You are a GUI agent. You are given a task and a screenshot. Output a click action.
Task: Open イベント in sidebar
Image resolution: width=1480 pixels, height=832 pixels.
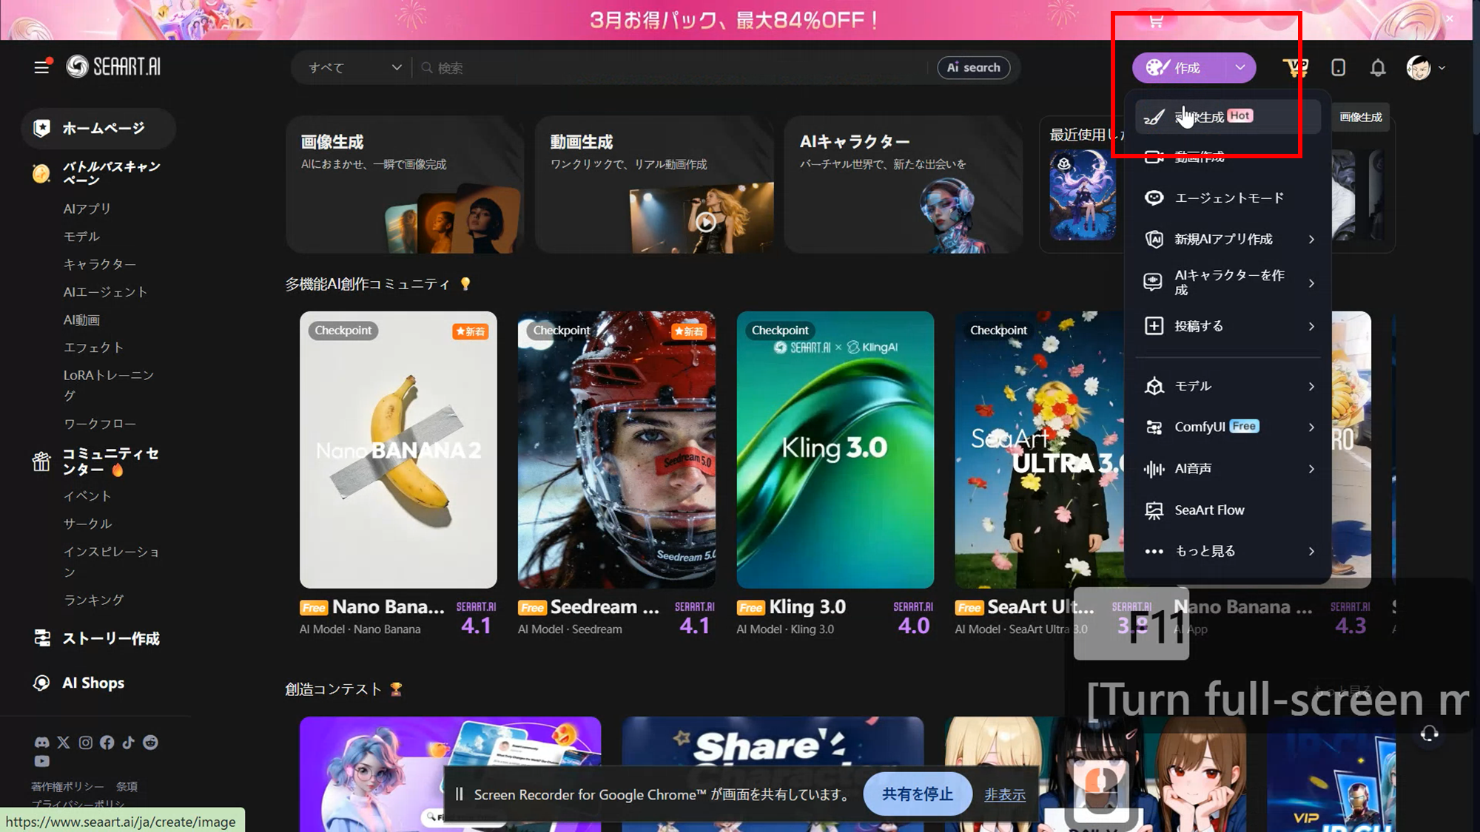tap(87, 496)
